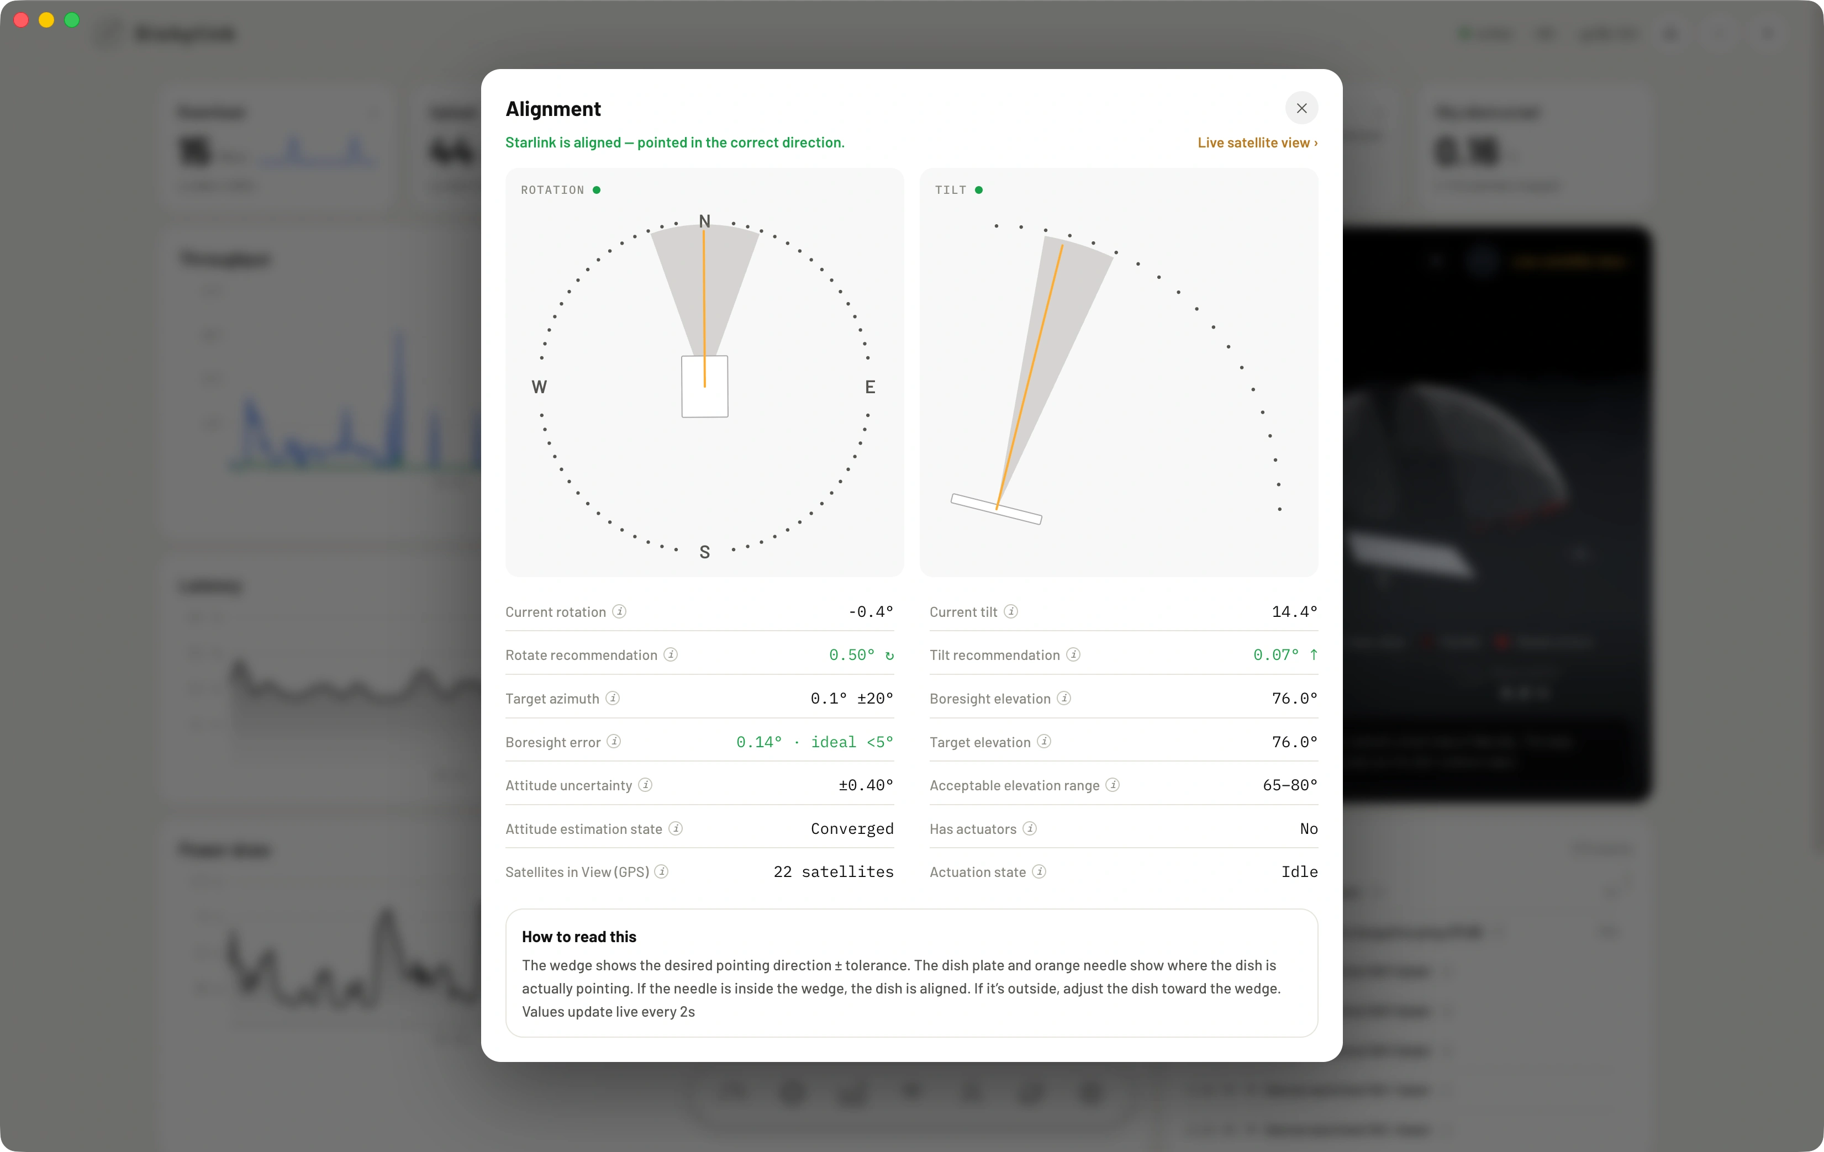Click the N compass label
Screen dimensions: 1824x1152
[704, 221]
